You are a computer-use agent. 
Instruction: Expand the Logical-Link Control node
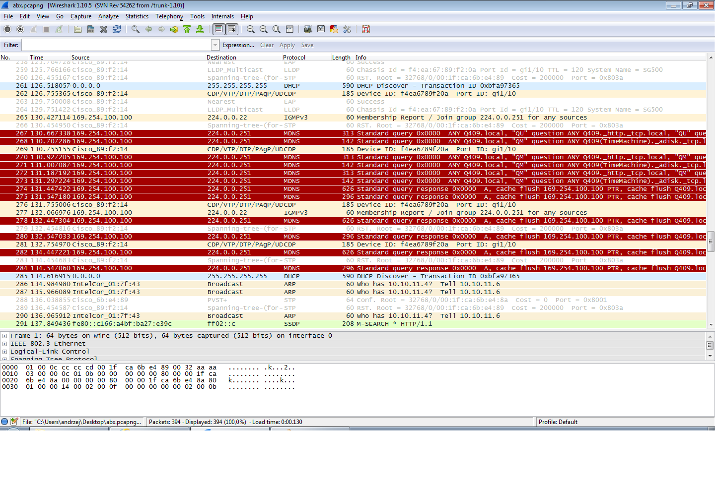(x=4, y=352)
